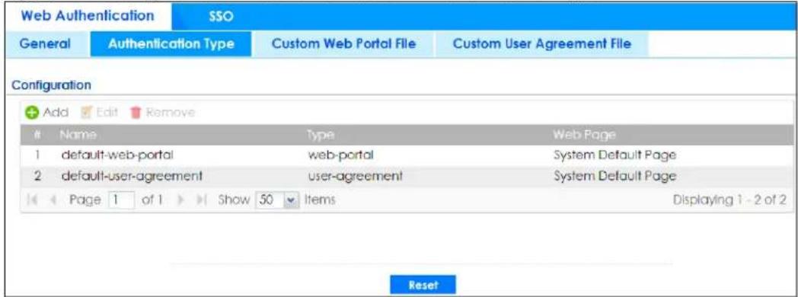The width and height of the screenshot is (798, 297).
Task: Click System Default Page in default-web-portal row
Action: click(614, 155)
